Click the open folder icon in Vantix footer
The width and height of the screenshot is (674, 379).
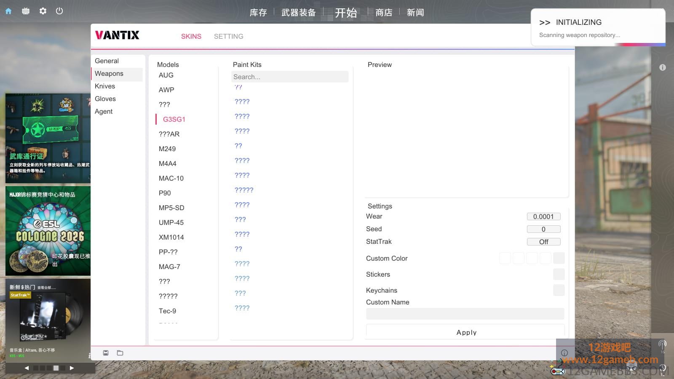coord(120,353)
